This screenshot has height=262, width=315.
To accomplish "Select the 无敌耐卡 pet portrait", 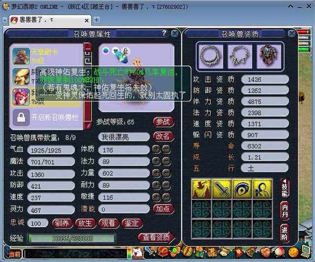I will click(21, 56).
